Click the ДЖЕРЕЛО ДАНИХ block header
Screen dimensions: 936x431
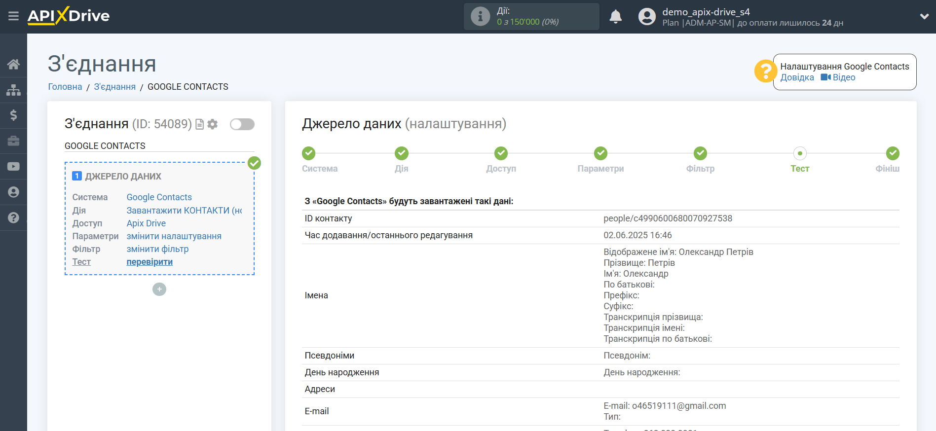(123, 177)
